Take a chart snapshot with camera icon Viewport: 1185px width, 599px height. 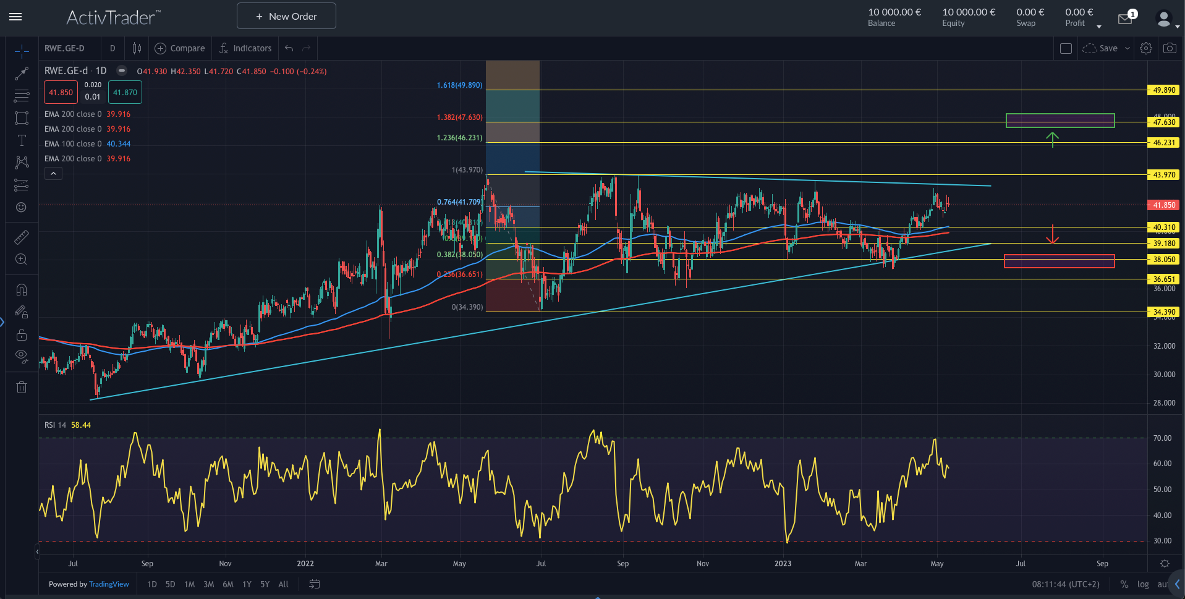pos(1170,48)
